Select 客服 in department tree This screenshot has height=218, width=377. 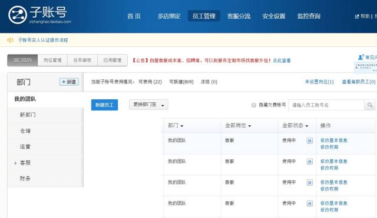tap(25, 163)
